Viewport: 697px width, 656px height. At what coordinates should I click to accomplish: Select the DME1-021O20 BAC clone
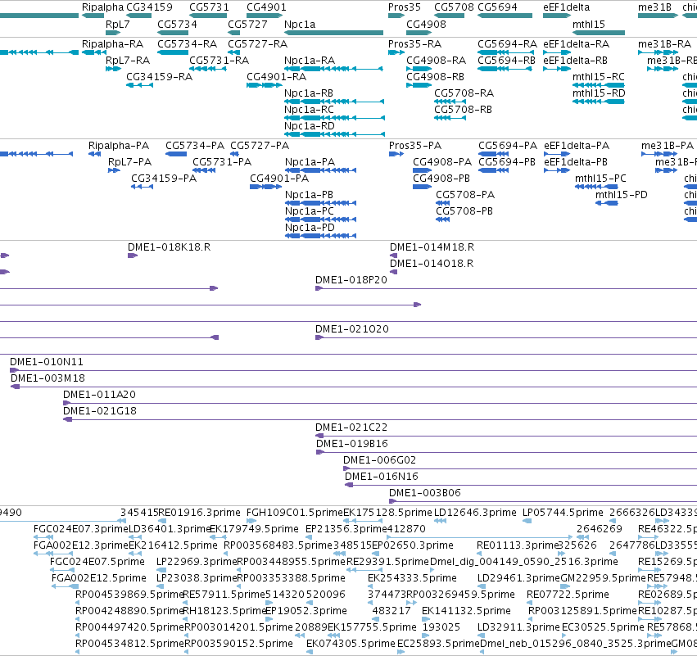point(506,337)
